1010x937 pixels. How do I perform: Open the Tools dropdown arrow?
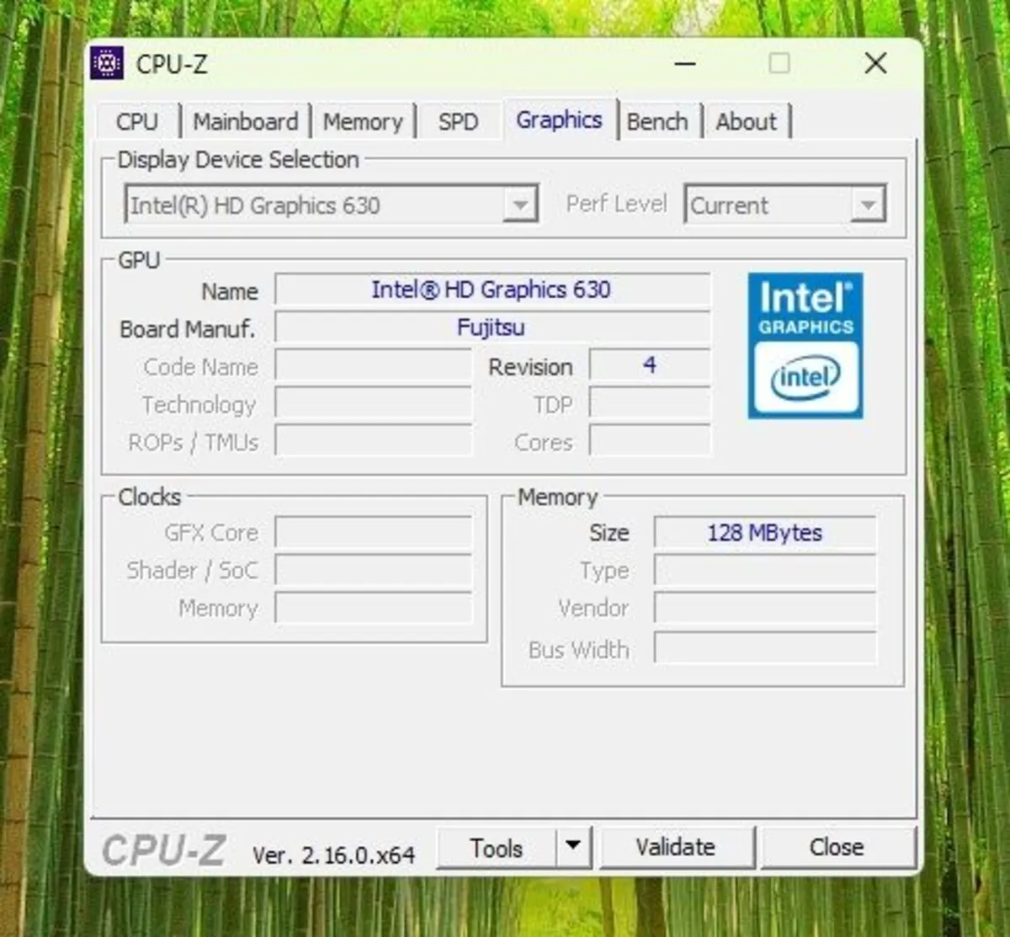click(574, 846)
